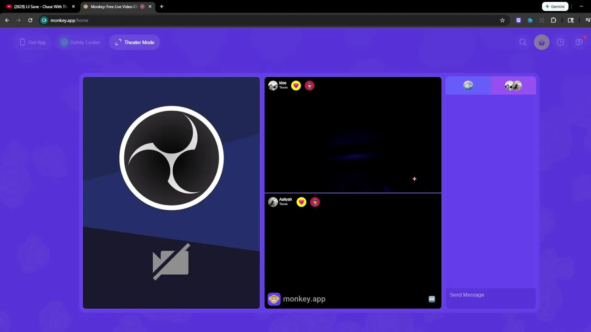Click the OBS virtual camera preview
Viewport: 591px width, 332px height.
(x=171, y=193)
